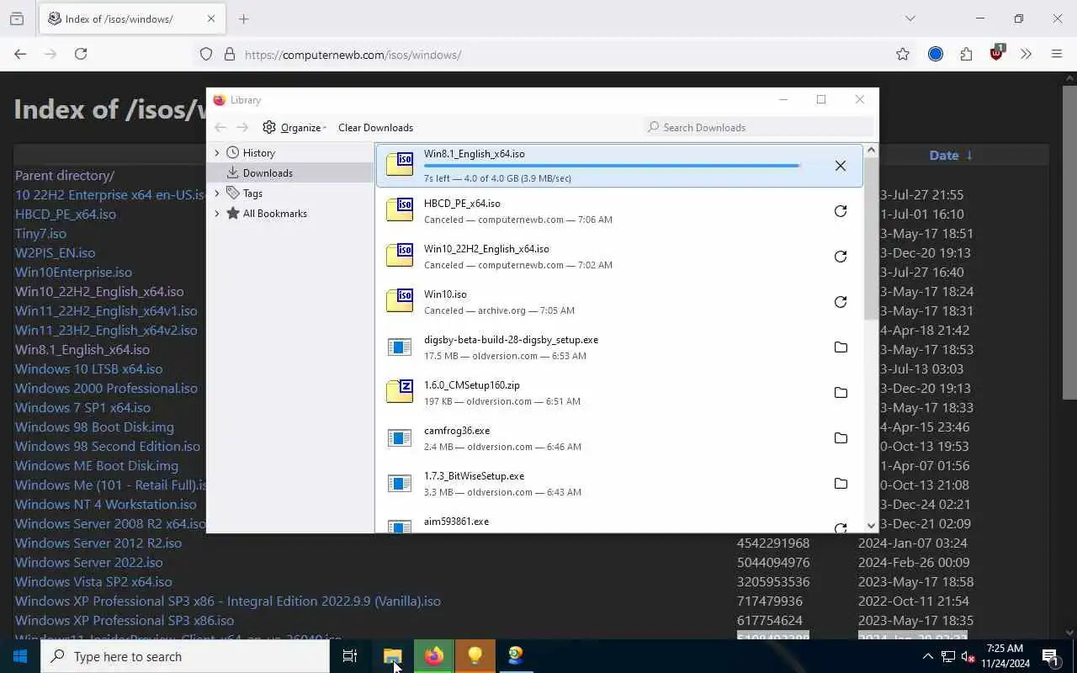Show camfrog36.exe in its folder
This screenshot has height=673, width=1077.
click(840, 438)
